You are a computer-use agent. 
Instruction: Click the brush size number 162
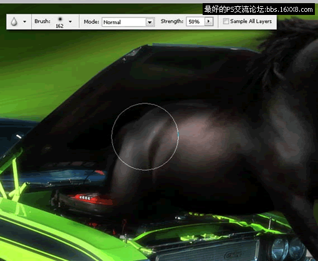(59, 26)
